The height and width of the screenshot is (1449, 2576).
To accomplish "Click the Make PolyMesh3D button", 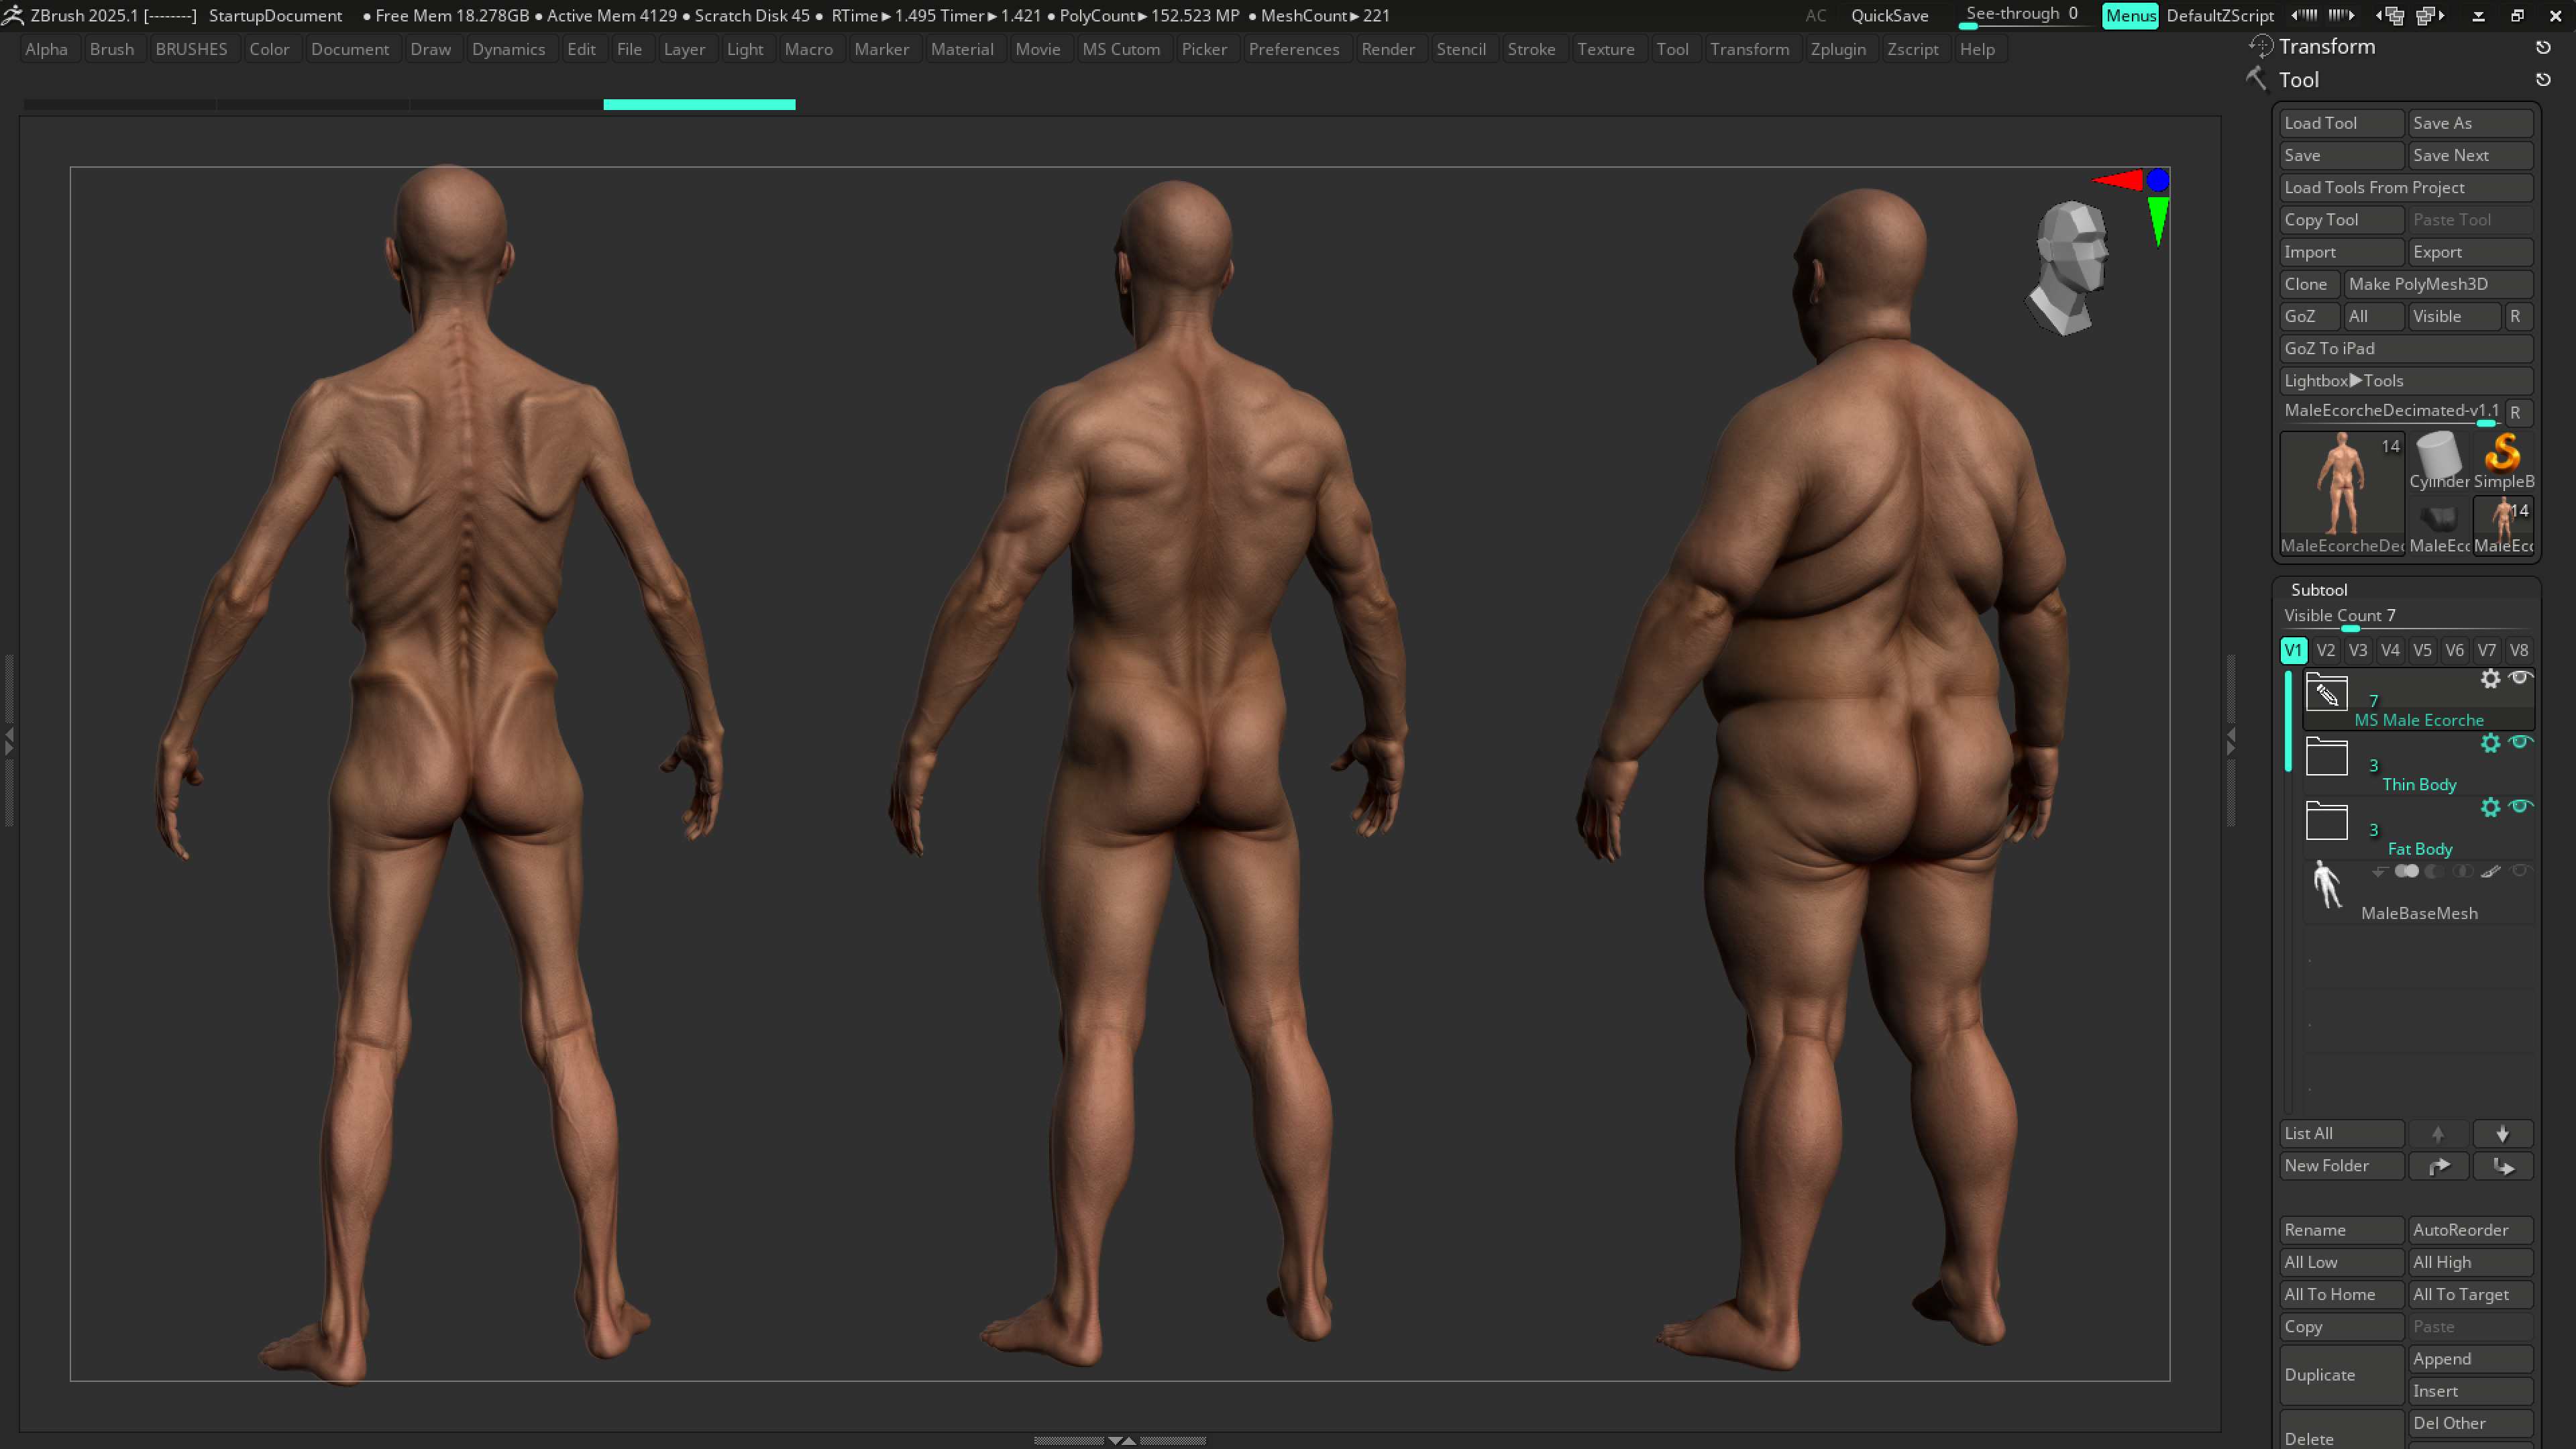I will (x=2437, y=284).
